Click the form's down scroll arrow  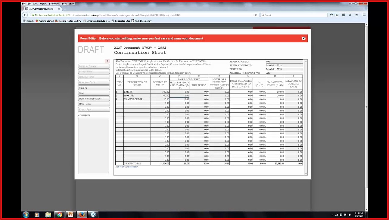pyautogui.click(x=306, y=174)
